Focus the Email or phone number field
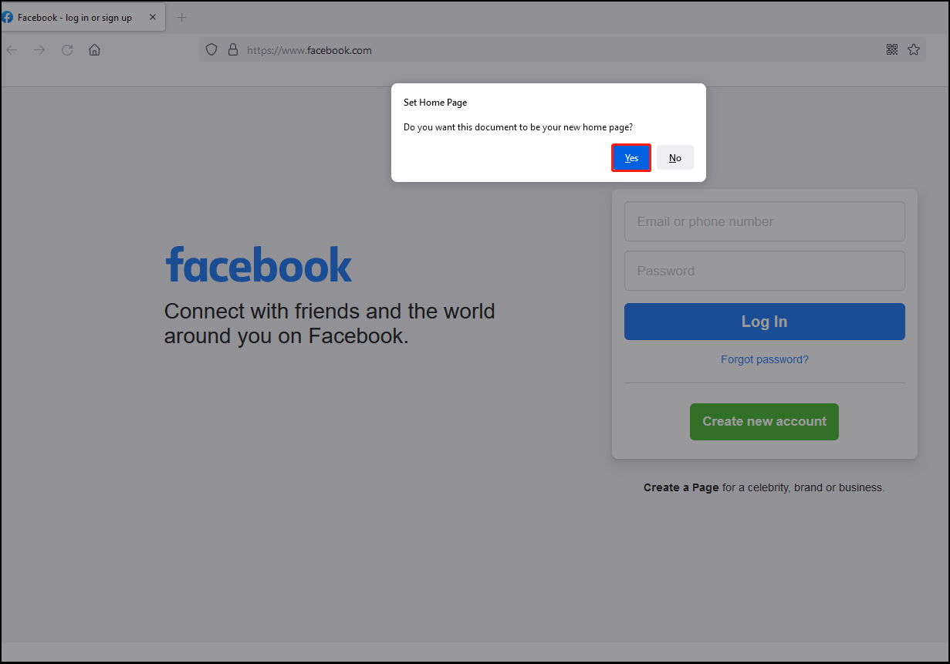 765,221
